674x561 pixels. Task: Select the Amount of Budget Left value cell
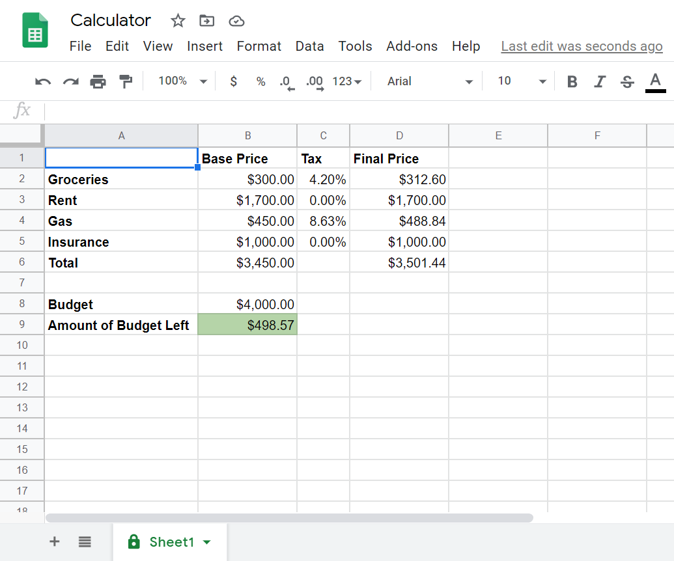pyautogui.click(x=247, y=324)
